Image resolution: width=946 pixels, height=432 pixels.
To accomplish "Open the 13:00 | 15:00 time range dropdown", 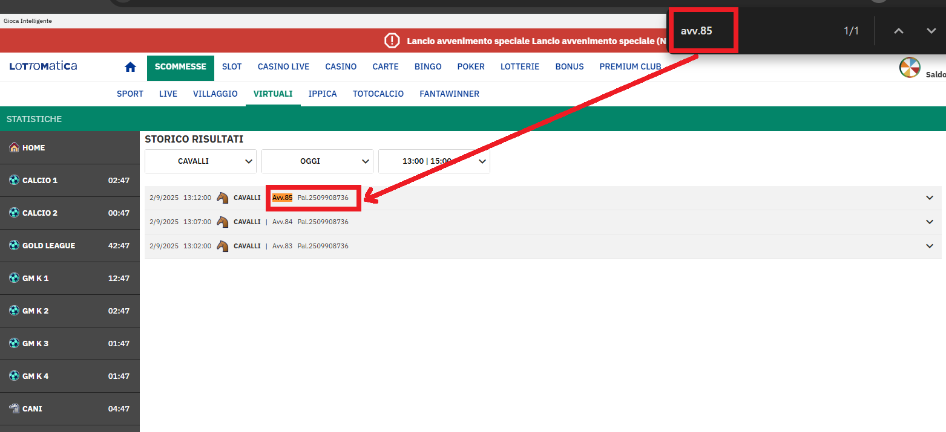I will click(434, 161).
